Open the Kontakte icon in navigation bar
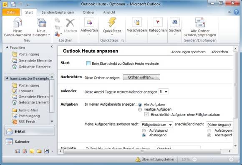The height and width of the screenshot is (165, 242). point(18,151)
